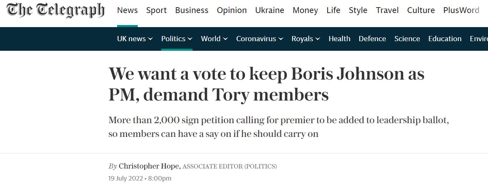Select Ukraine in top navigation
488x187 pixels.
(x=270, y=10)
